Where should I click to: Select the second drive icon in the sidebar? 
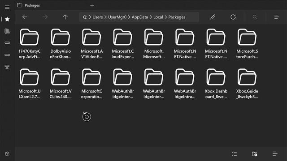[x=7, y=55]
